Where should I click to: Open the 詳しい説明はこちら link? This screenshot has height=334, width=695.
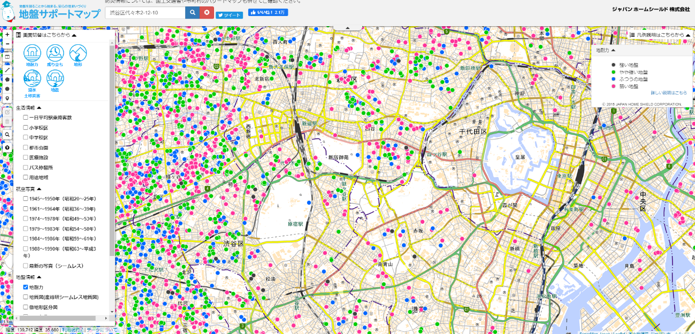669,93
